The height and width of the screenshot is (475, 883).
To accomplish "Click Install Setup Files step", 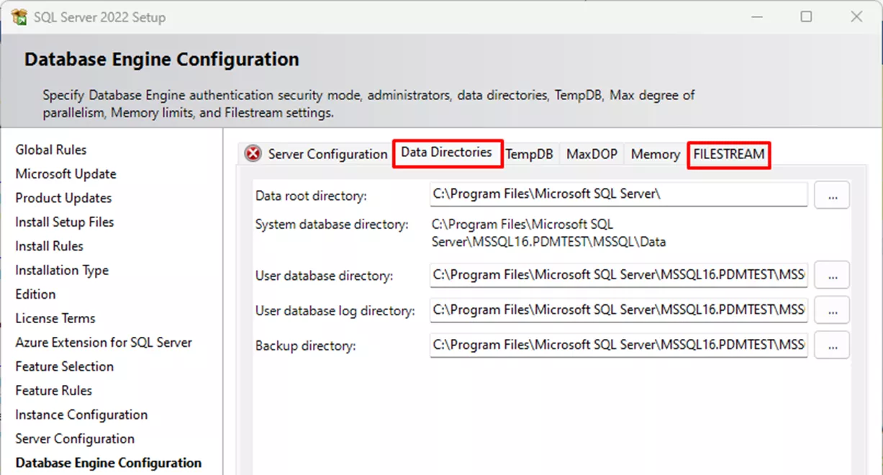I will [65, 222].
